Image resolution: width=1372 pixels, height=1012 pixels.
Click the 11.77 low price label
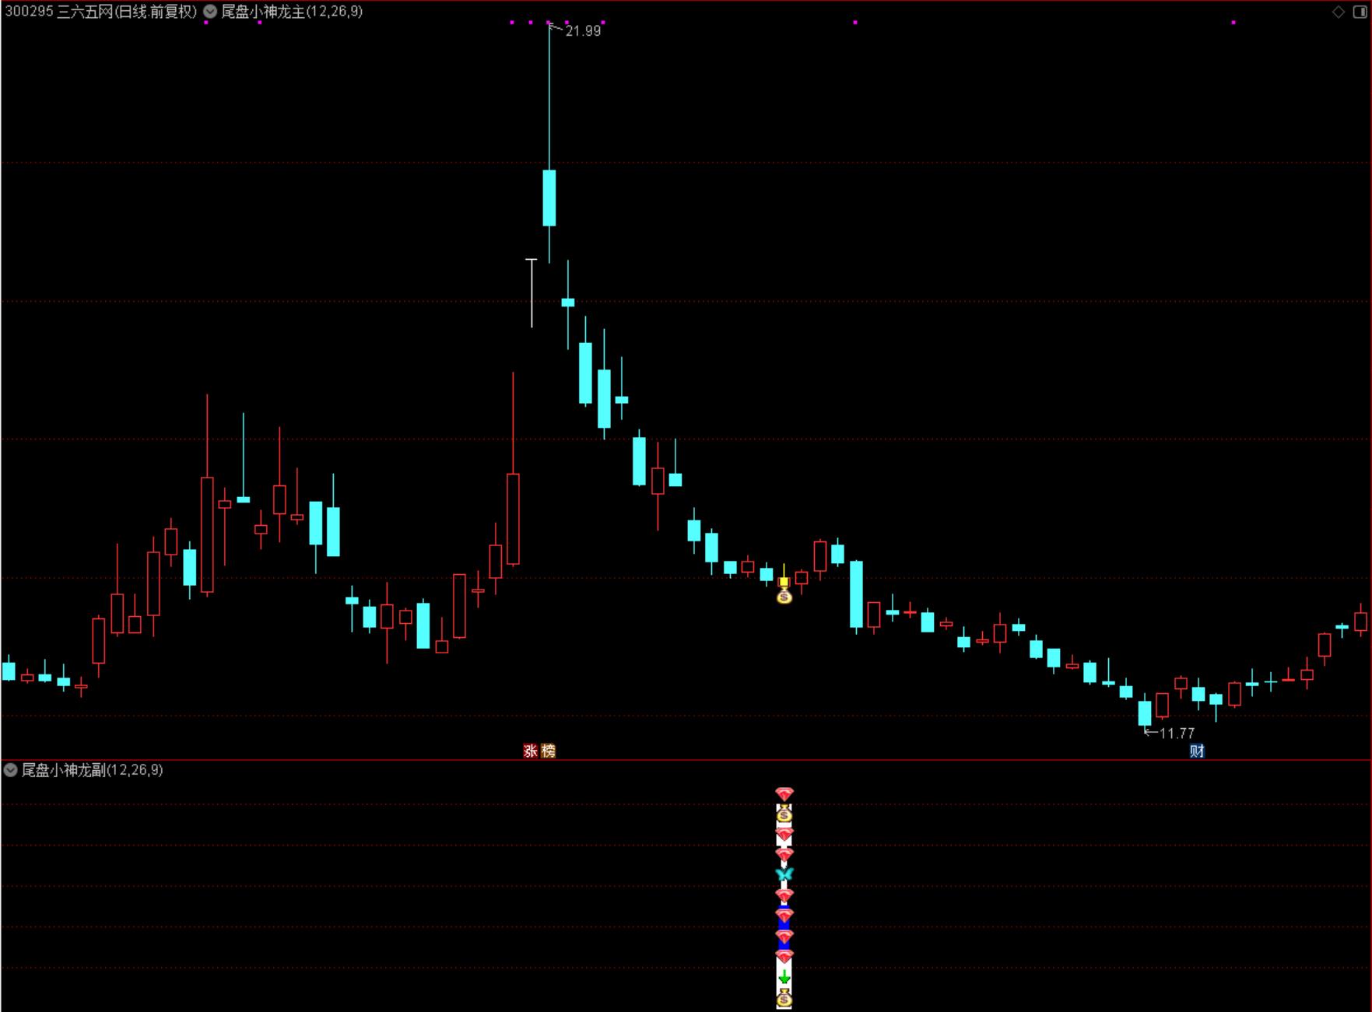[1177, 733]
